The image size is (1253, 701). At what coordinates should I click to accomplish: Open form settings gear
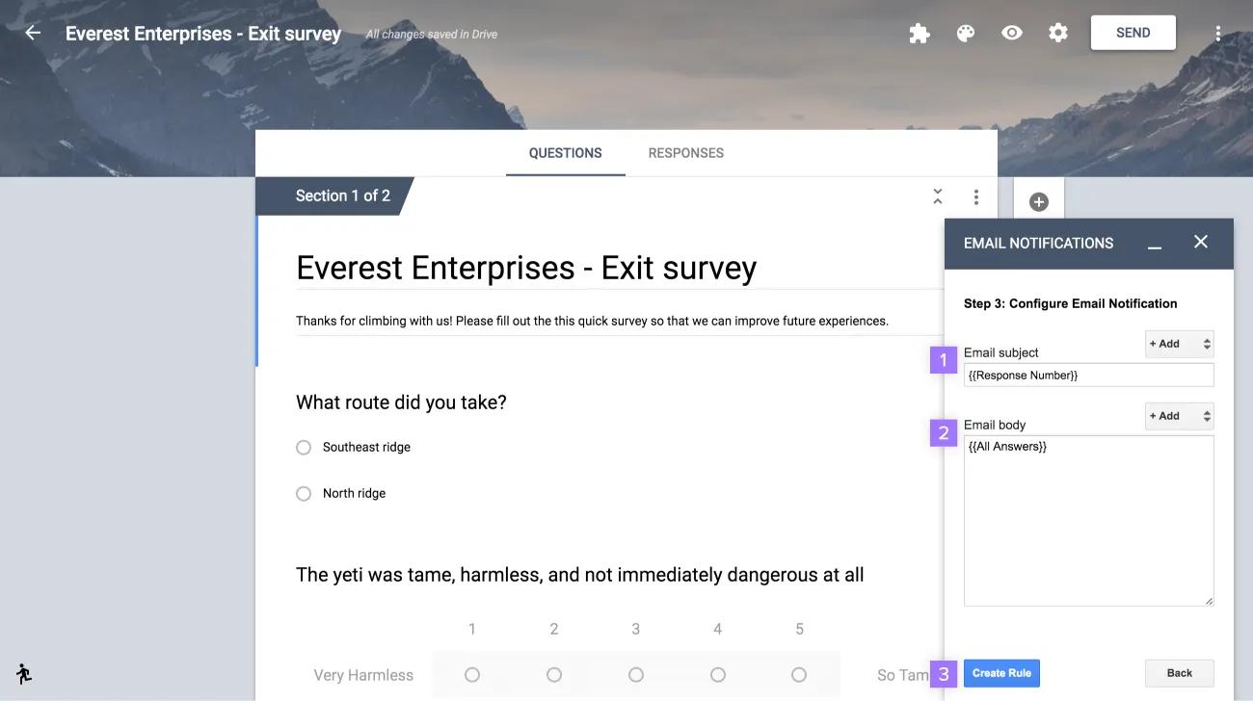click(1058, 33)
